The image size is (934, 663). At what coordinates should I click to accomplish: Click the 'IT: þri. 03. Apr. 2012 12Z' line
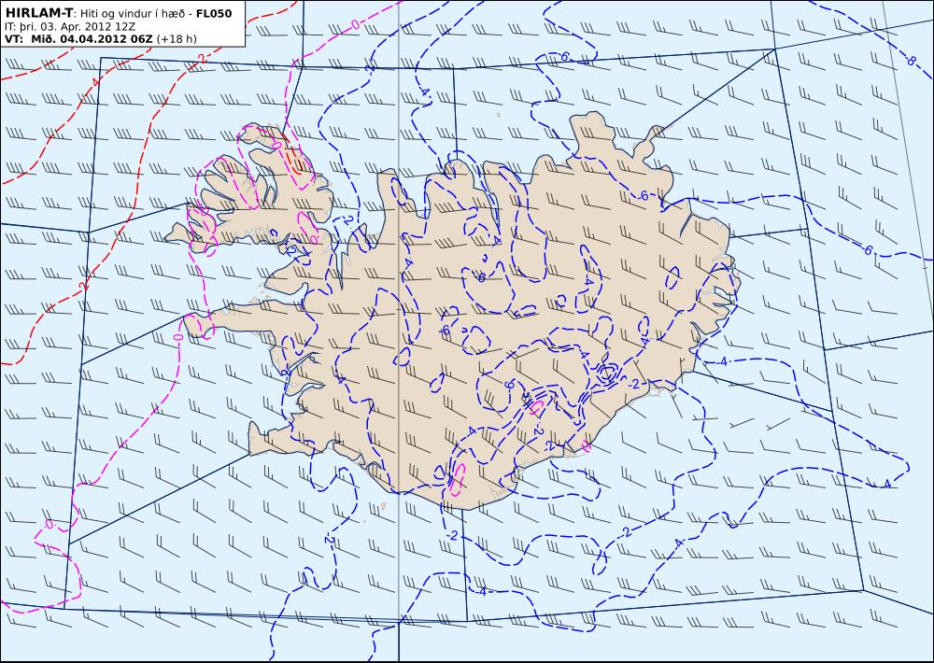click(x=70, y=27)
